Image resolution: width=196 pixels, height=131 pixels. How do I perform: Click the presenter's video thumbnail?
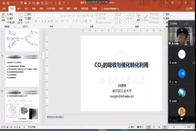pos(181,36)
